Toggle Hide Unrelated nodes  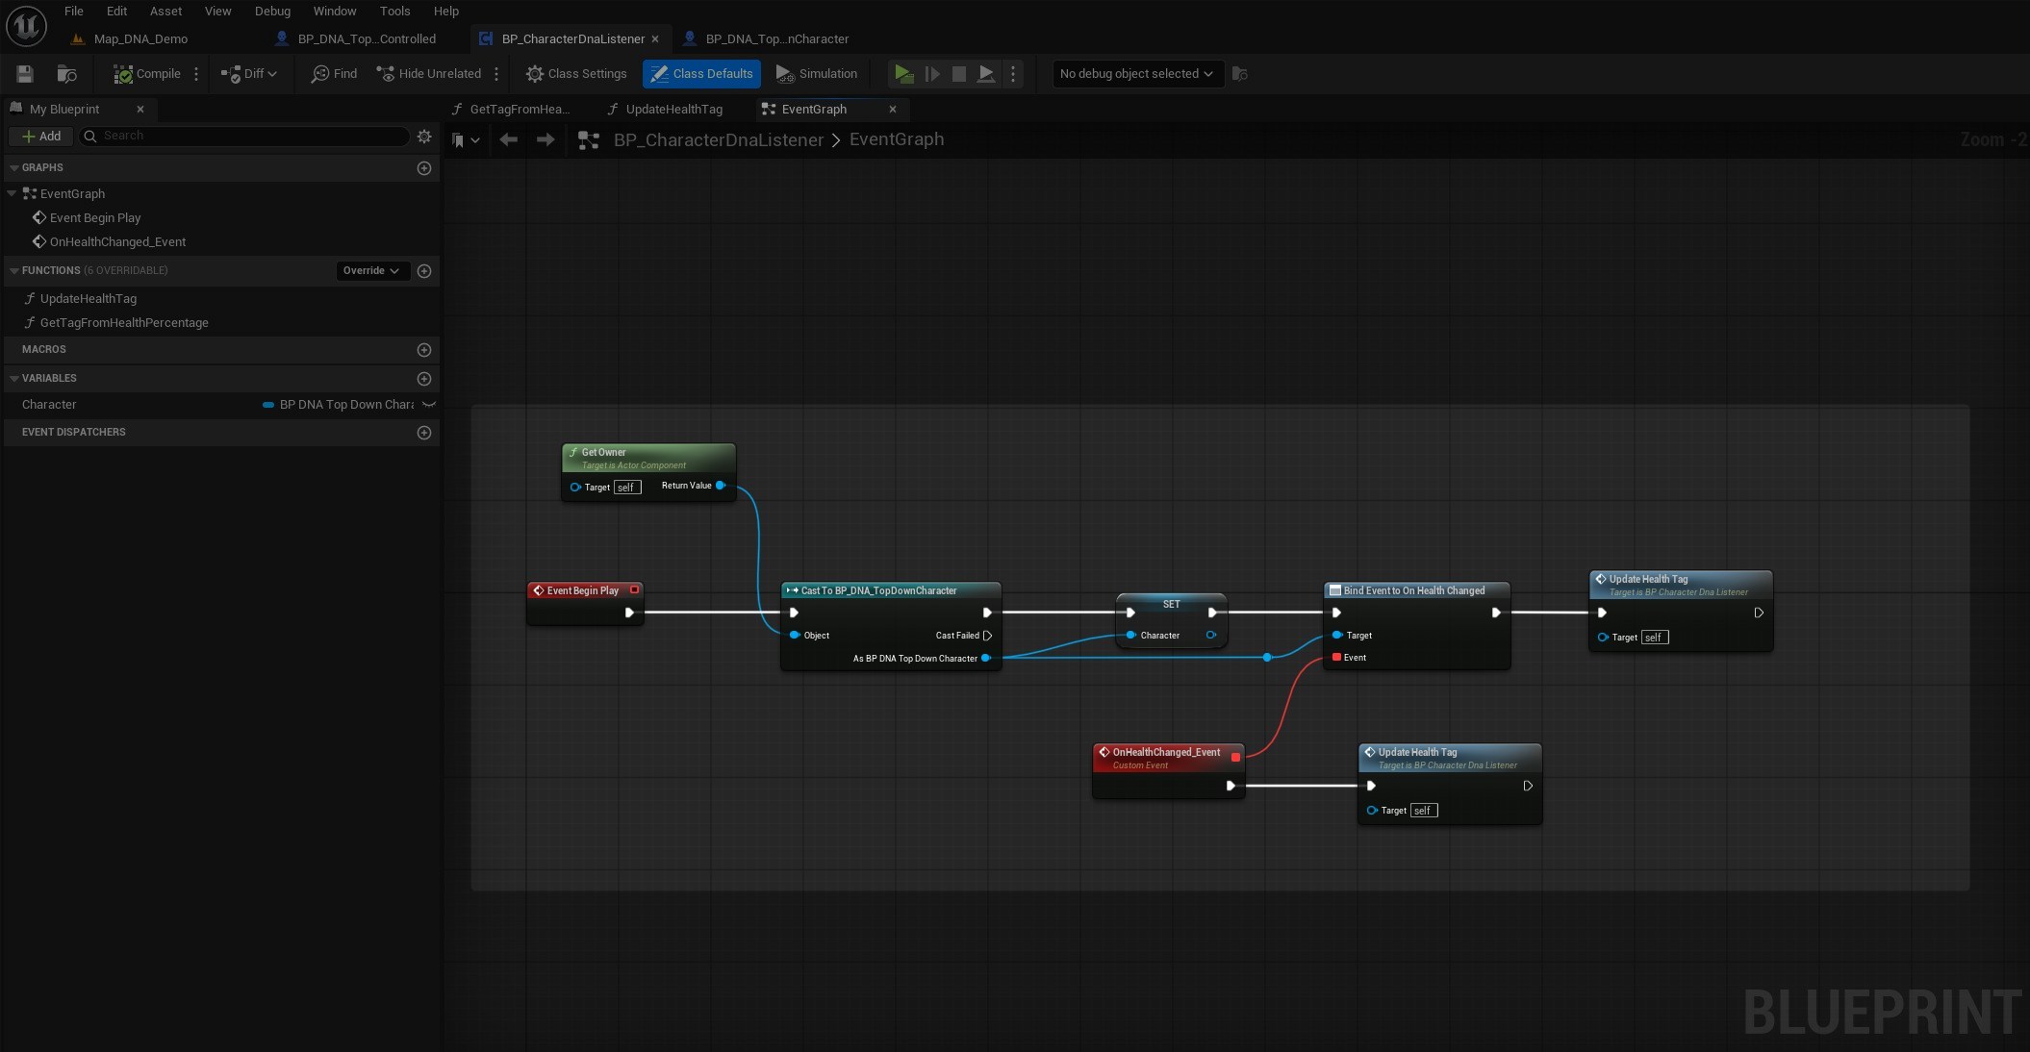click(x=429, y=74)
